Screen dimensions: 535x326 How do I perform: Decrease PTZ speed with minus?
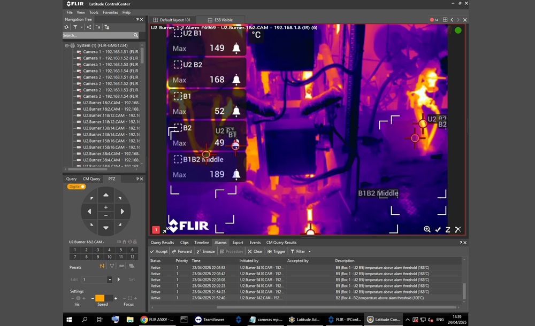[93, 298]
